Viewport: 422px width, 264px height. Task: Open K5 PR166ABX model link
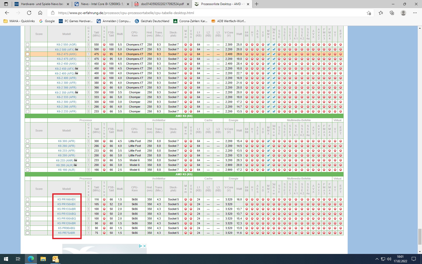point(67,199)
